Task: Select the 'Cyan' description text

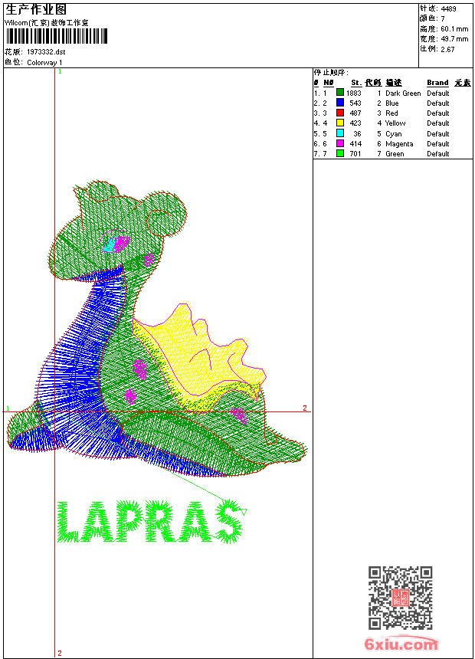Action: pos(394,133)
